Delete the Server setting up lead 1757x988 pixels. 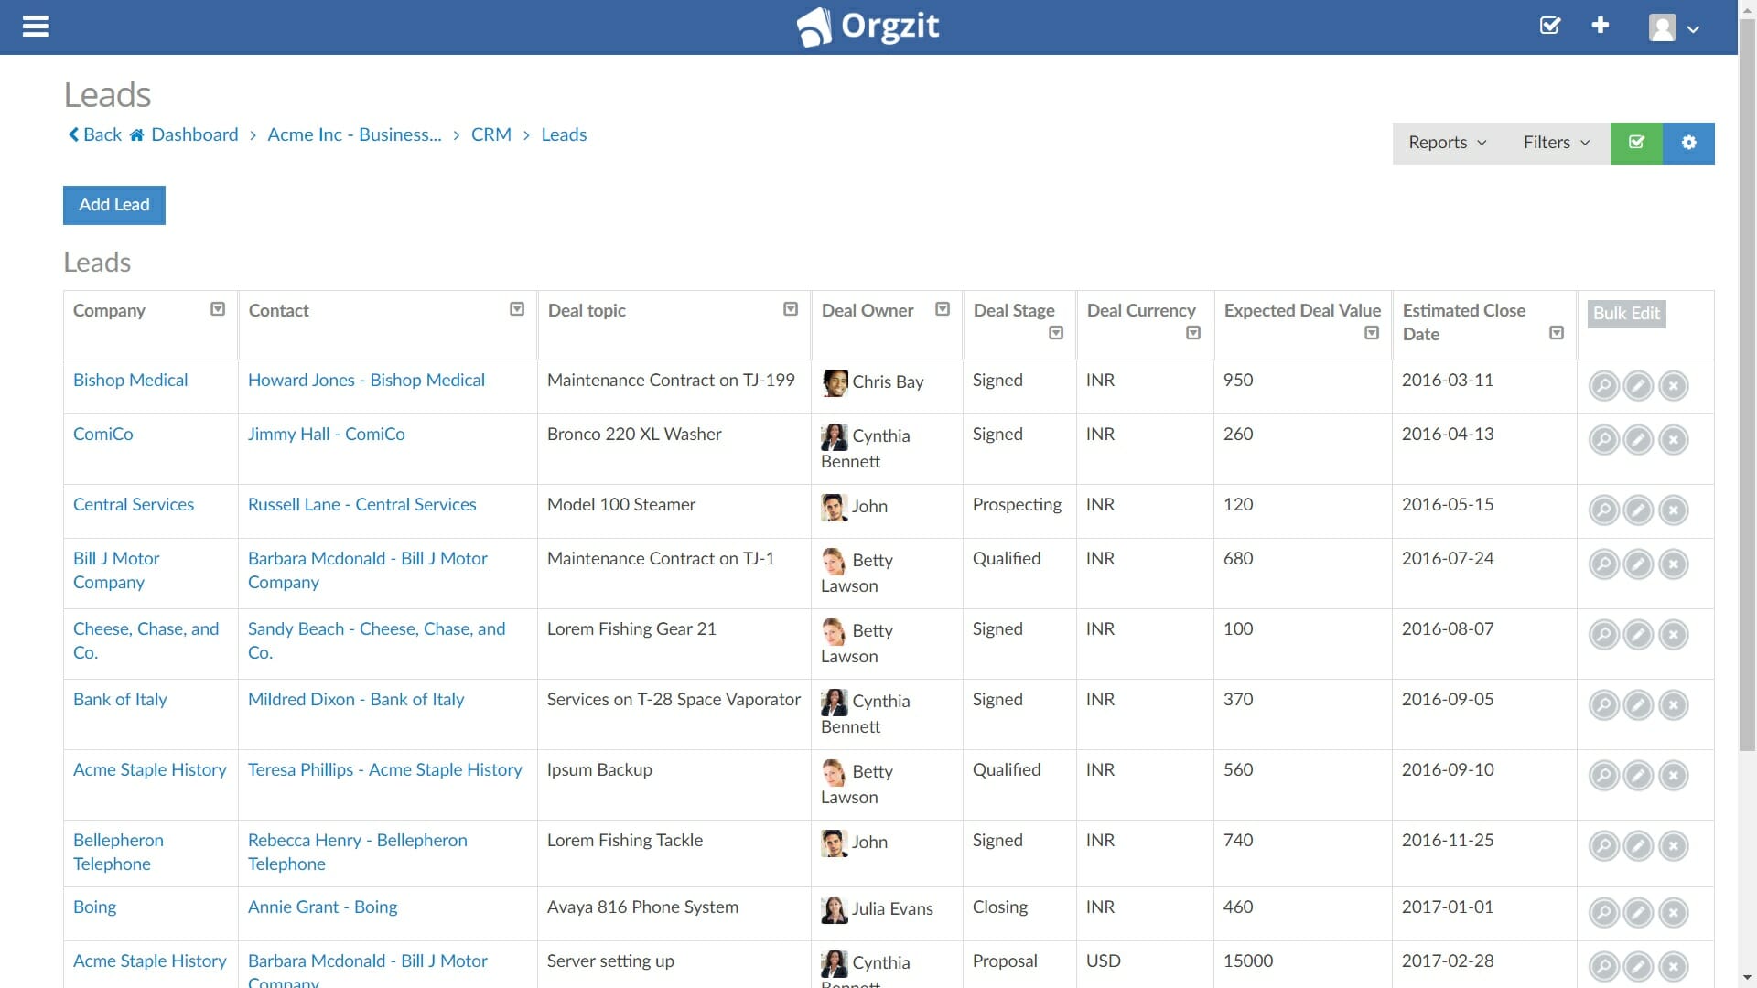tap(1674, 967)
